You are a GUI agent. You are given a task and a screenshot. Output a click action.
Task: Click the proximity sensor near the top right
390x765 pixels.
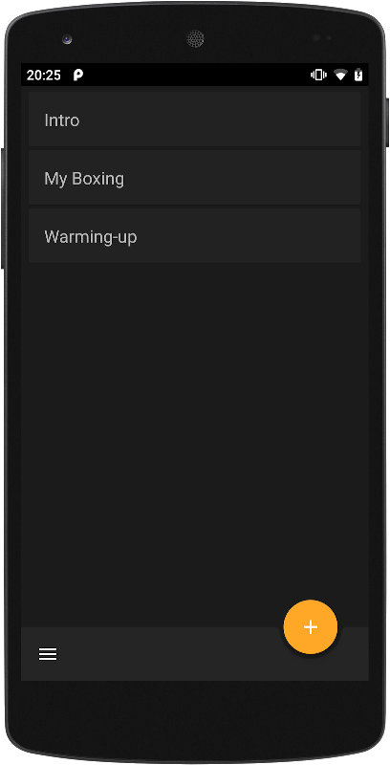coord(322,38)
